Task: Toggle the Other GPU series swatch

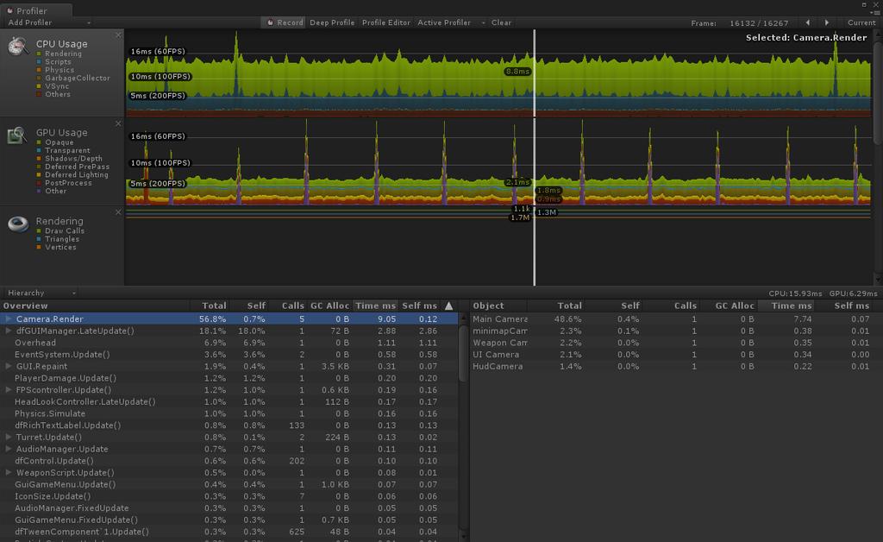Action: coord(39,191)
